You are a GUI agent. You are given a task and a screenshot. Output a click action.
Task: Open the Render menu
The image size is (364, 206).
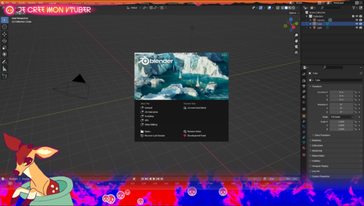(22, 3)
